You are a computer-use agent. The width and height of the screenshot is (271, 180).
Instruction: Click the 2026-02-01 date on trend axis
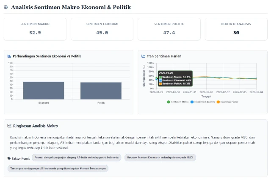pyautogui.click(x=206, y=92)
